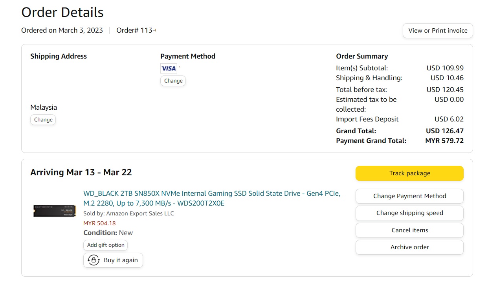This screenshot has width=488, height=285.
Task: Add a gift option to the item
Action: [106, 245]
